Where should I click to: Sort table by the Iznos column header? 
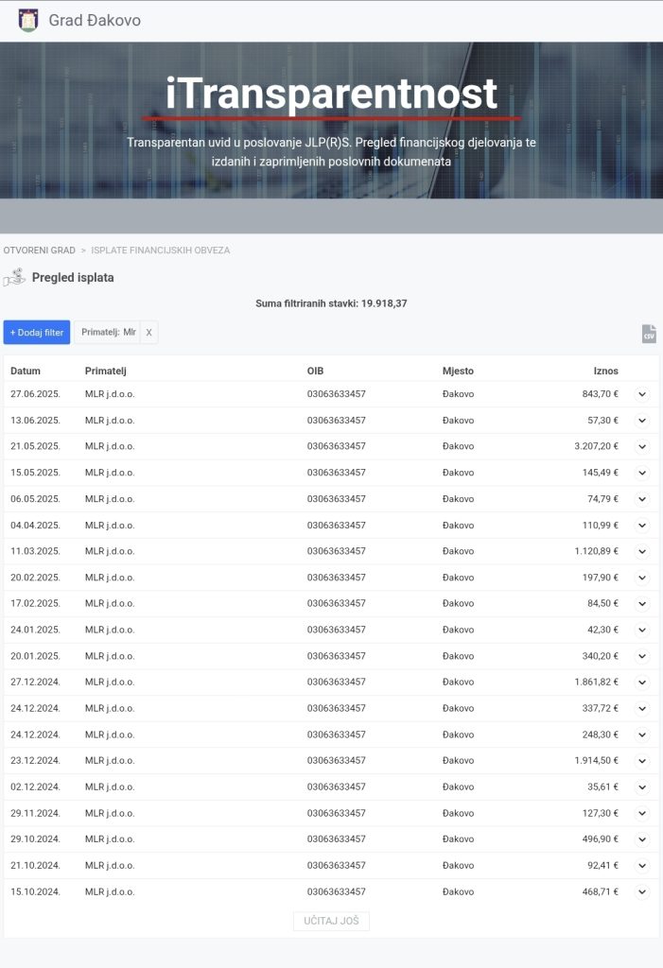[605, 371]
